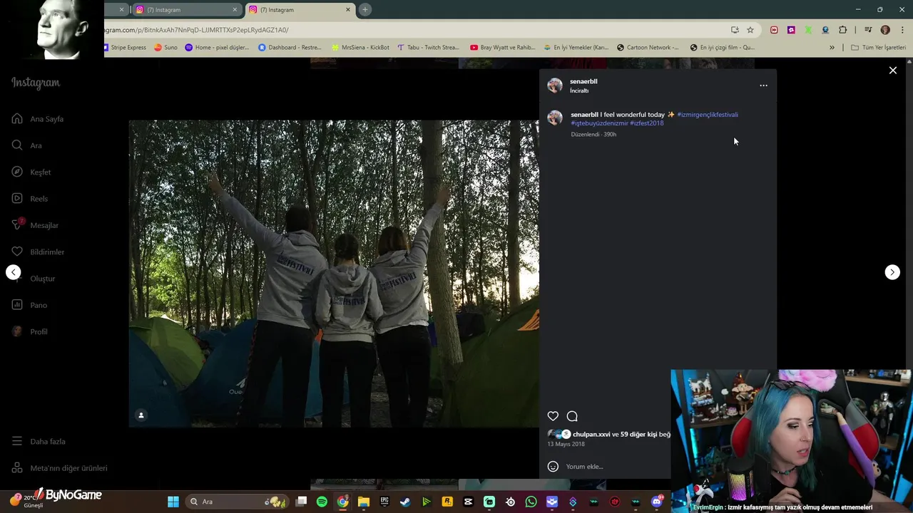The height and width of the screenshot is (513, 913).
Task: Open the Suno bookmark
Action: pos(166,48)
